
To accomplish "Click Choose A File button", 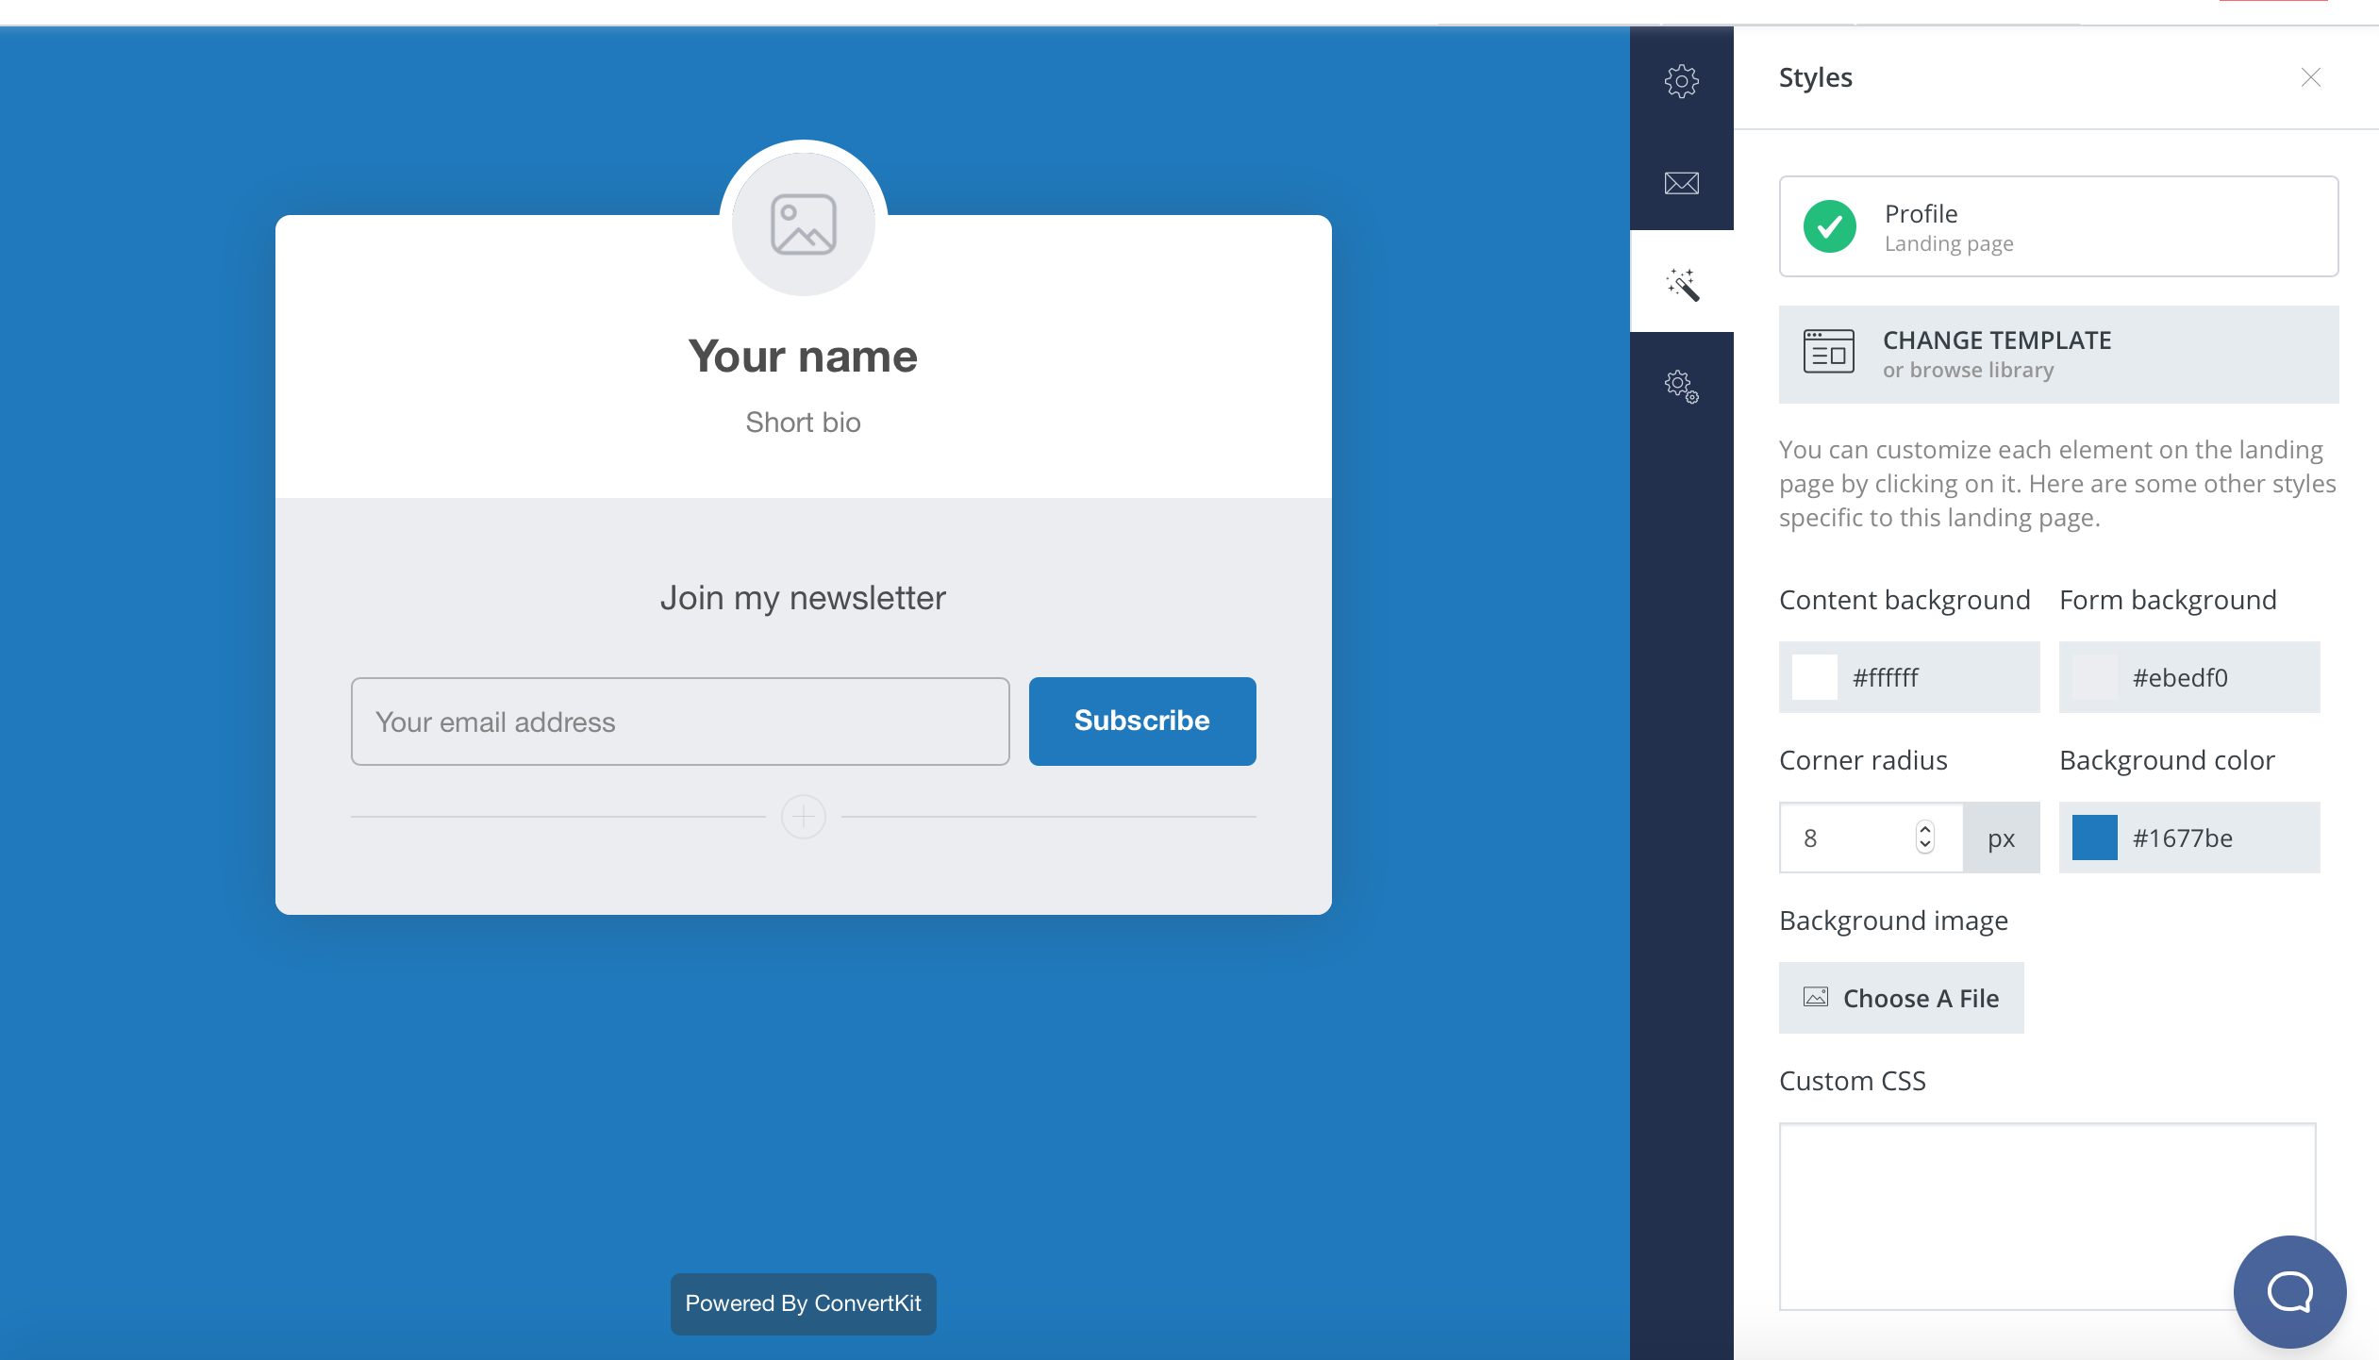I will coord(1901,998).
